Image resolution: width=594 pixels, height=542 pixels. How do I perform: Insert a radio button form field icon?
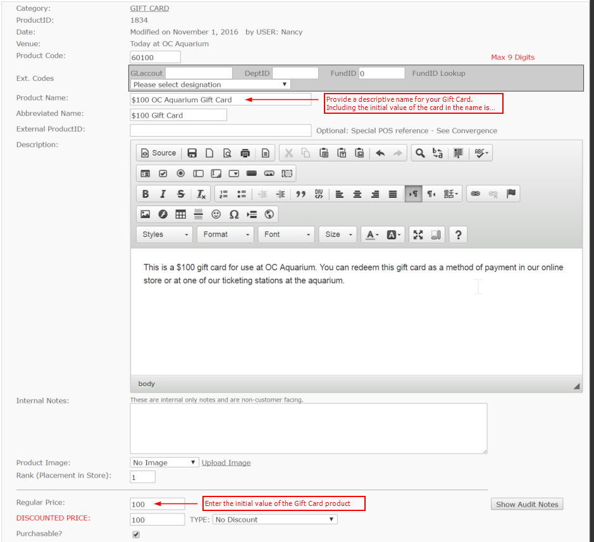click(x=181, y=173)
